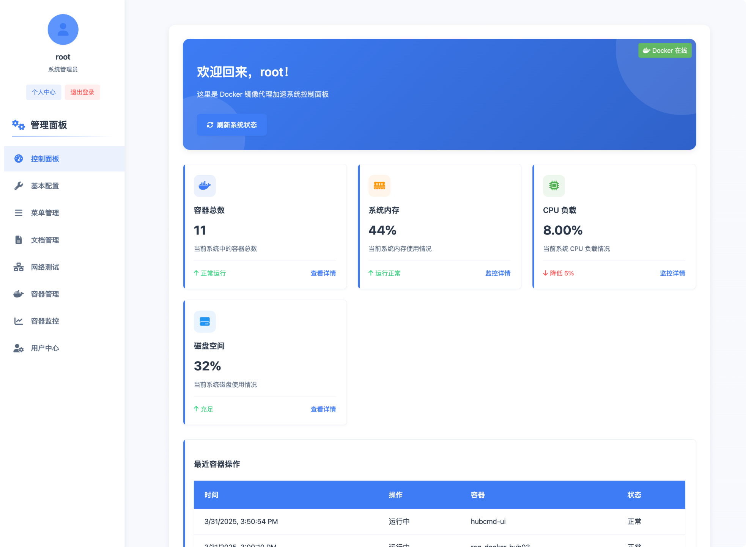Click the green CPU chip icon
This screenshot has width=746, height=547.
click(x=554, y=185)
